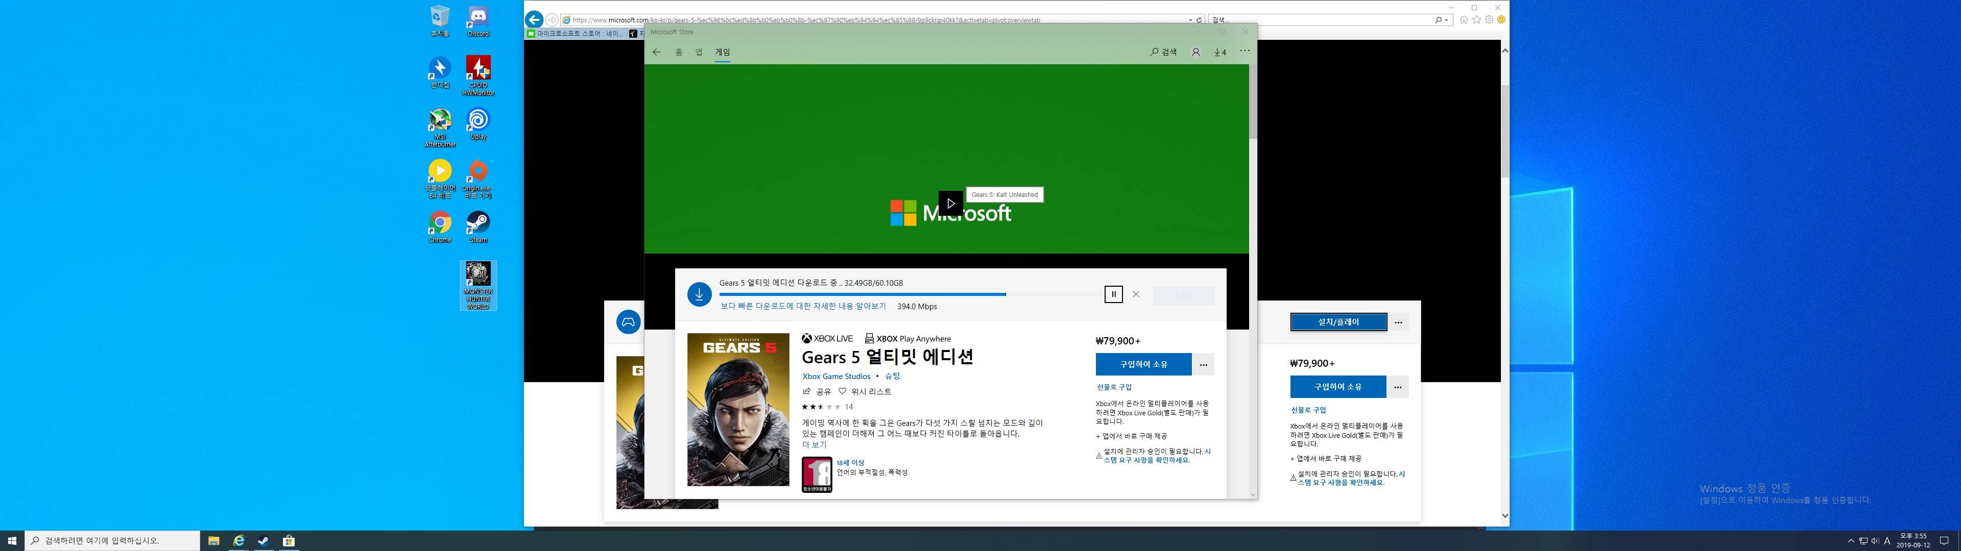
Task: Open the Xbox Game Studios link
Action: (x=836, y=376)
